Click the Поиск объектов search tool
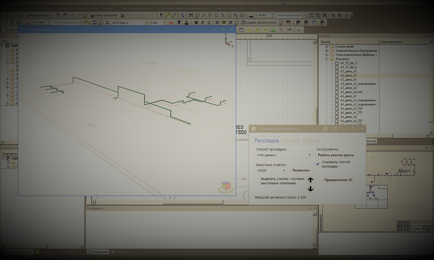The width and height of the screenshot is (434, 260). coord(103,15)
